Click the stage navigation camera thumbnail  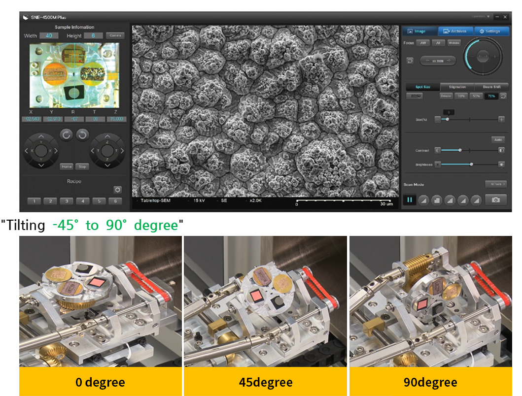tap(74, 75)
